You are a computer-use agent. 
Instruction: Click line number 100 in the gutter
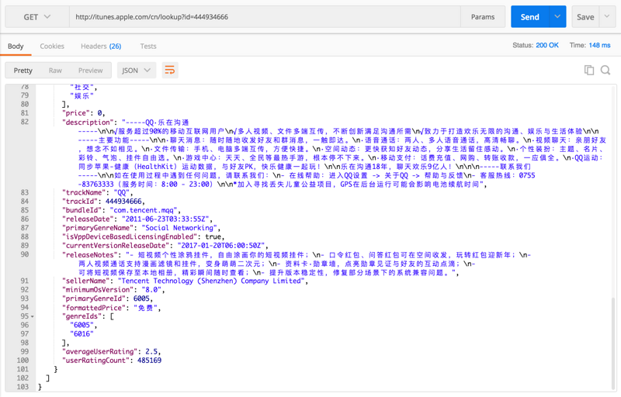click(x=23, y=361)
